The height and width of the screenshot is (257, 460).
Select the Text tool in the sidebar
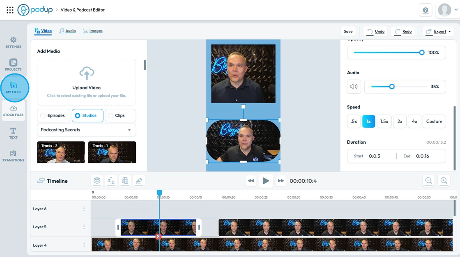coord(13,133)
